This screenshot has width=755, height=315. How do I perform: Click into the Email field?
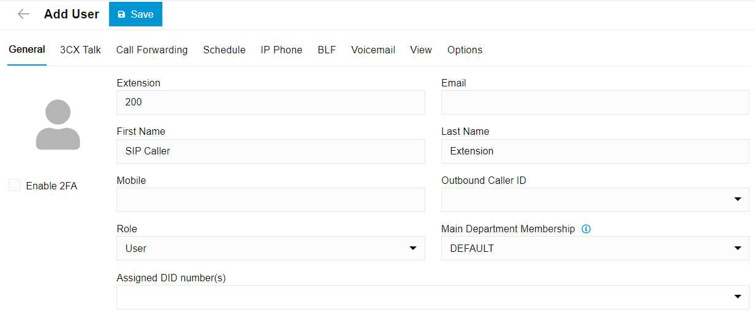(595, 102)
